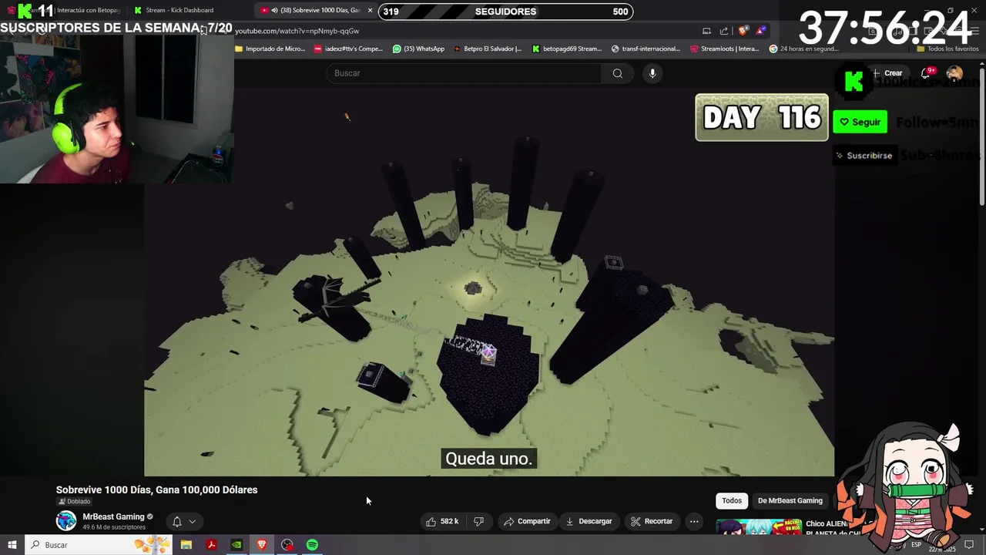Open 24 horas en segund... bookmark

pyautogui.click(x=804, y=49)
